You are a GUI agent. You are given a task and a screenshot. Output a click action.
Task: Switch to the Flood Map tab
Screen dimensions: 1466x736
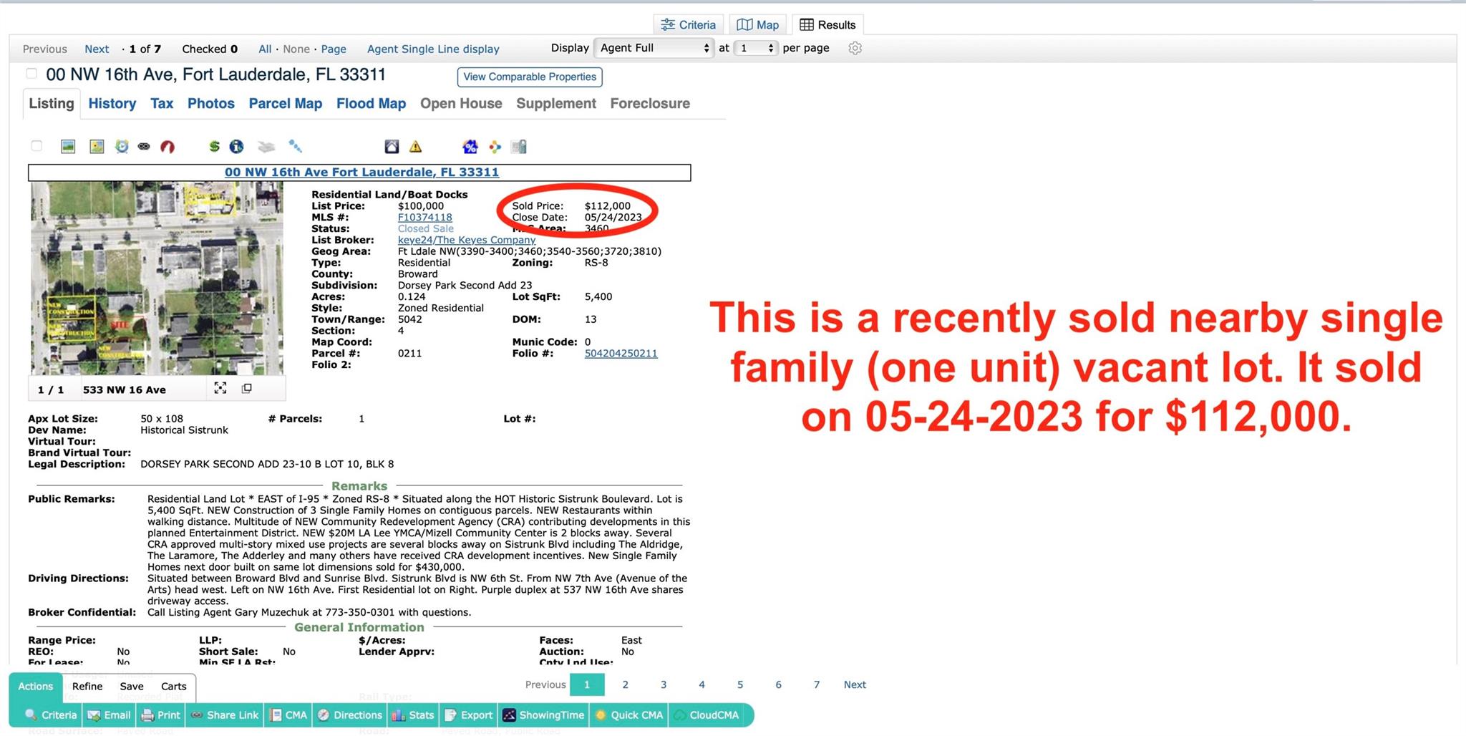click(371, 104)
